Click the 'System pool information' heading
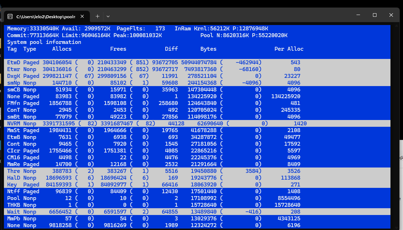403x230 pixels. point(44,42)
